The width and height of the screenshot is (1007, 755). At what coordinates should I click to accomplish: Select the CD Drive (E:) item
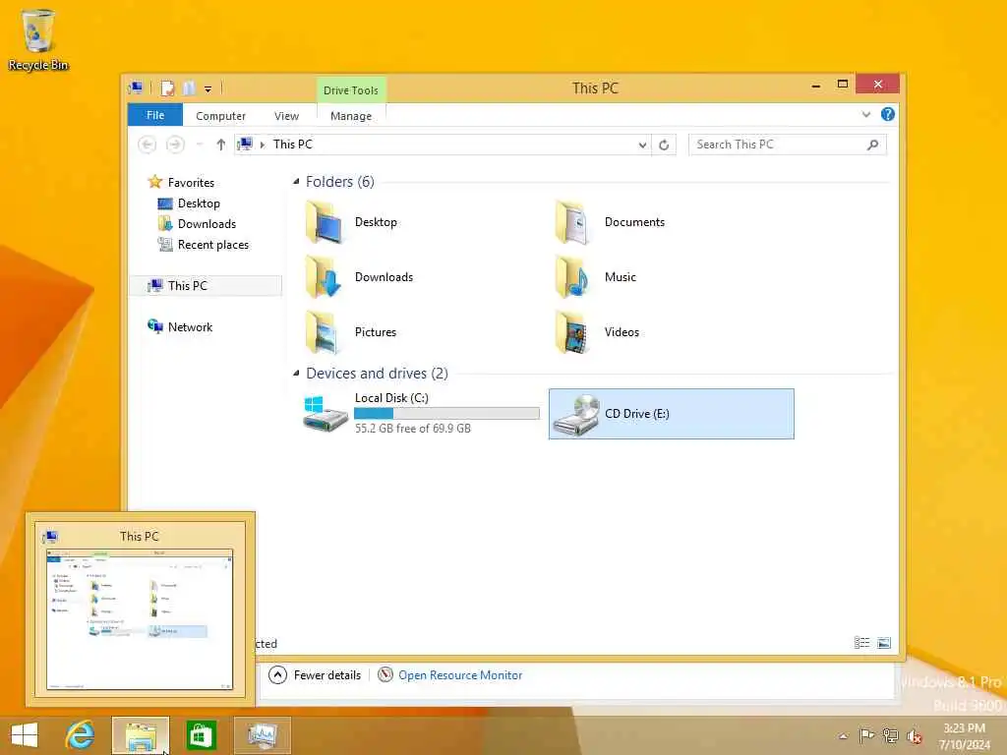[x=671, y=414]
